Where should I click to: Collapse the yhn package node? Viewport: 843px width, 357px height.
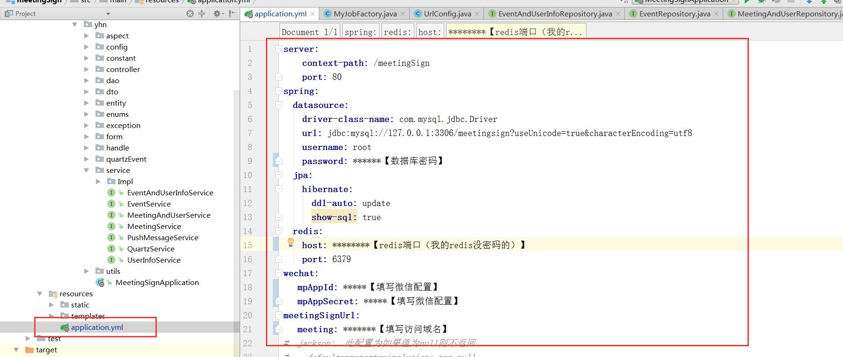point(75,24)
